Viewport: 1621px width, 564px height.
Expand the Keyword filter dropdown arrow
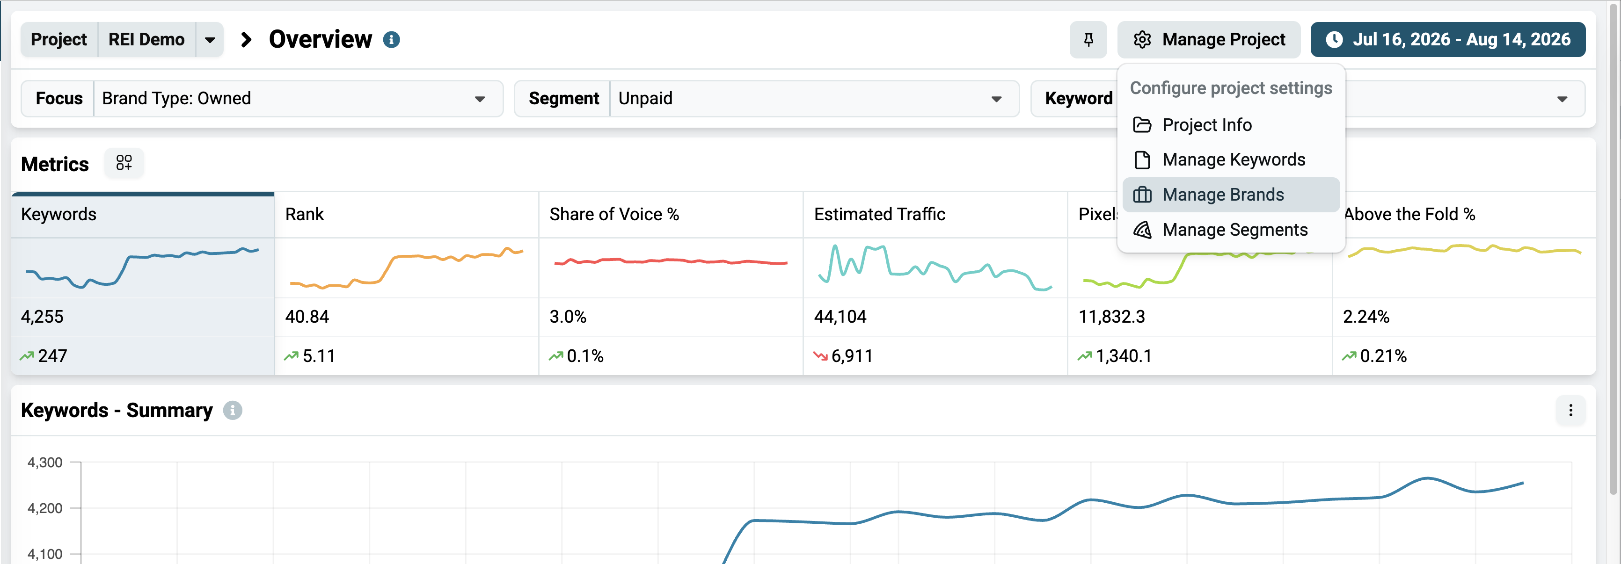coord(1562,99)
